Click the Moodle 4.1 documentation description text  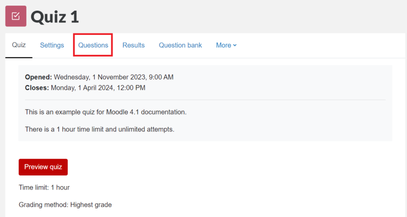(x=106, y=112)
